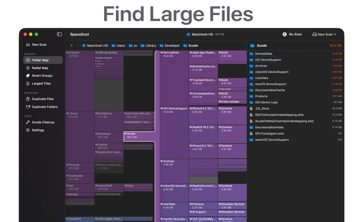The width and height of the screenshot is (356, 222).
Task: Select the Caches block in map
Action: [109, 146]
